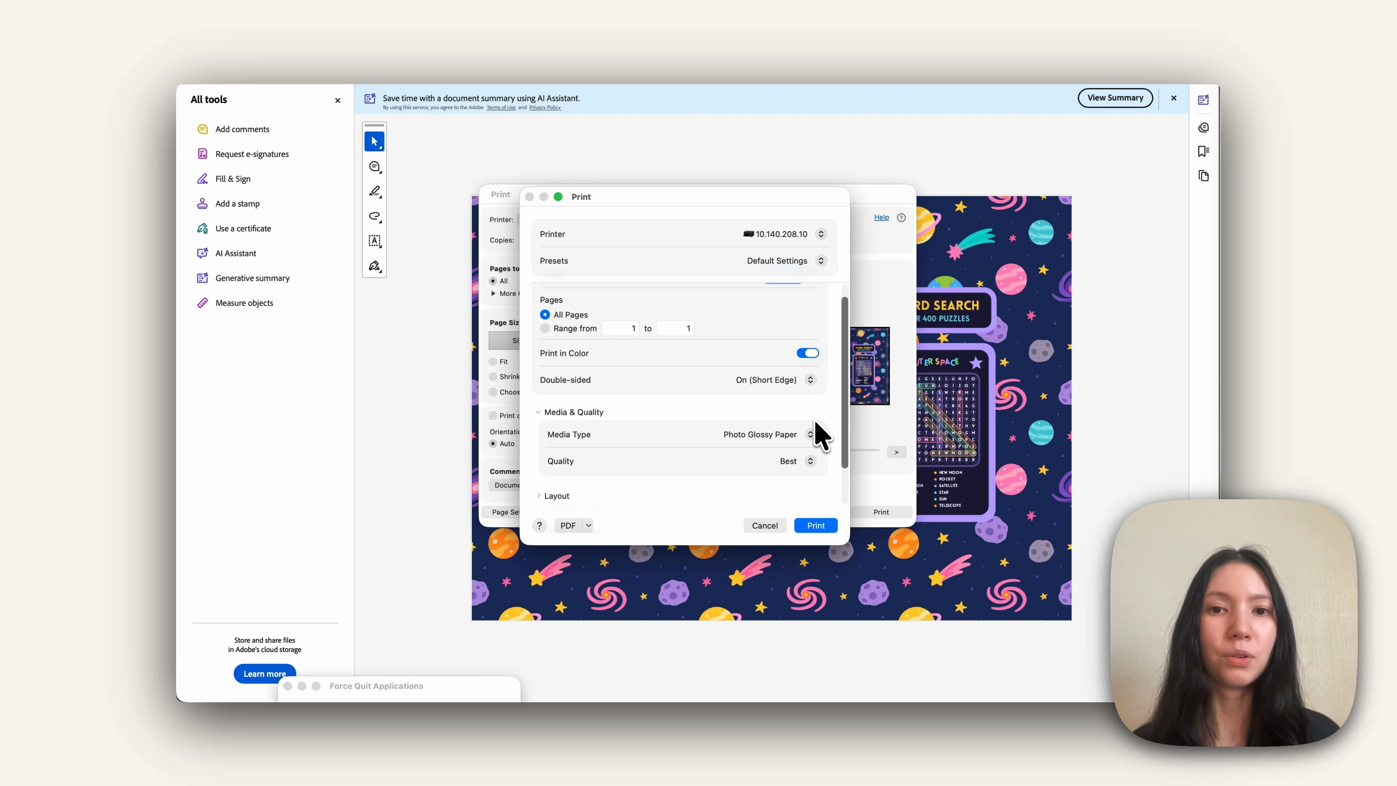Open AI Assistant panel icon in right rail
Screen dimensions: 1397x786
(x=1203, y=100)
